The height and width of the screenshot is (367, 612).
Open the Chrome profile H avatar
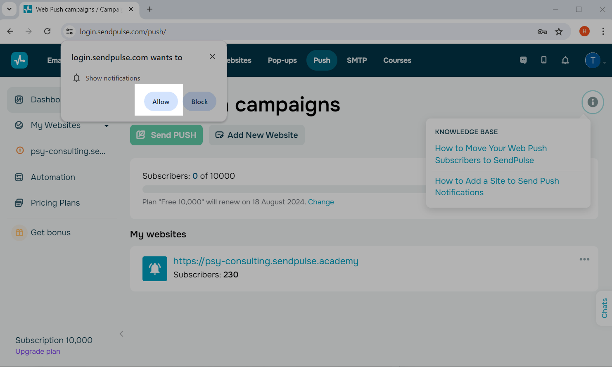tap(584, 31)
